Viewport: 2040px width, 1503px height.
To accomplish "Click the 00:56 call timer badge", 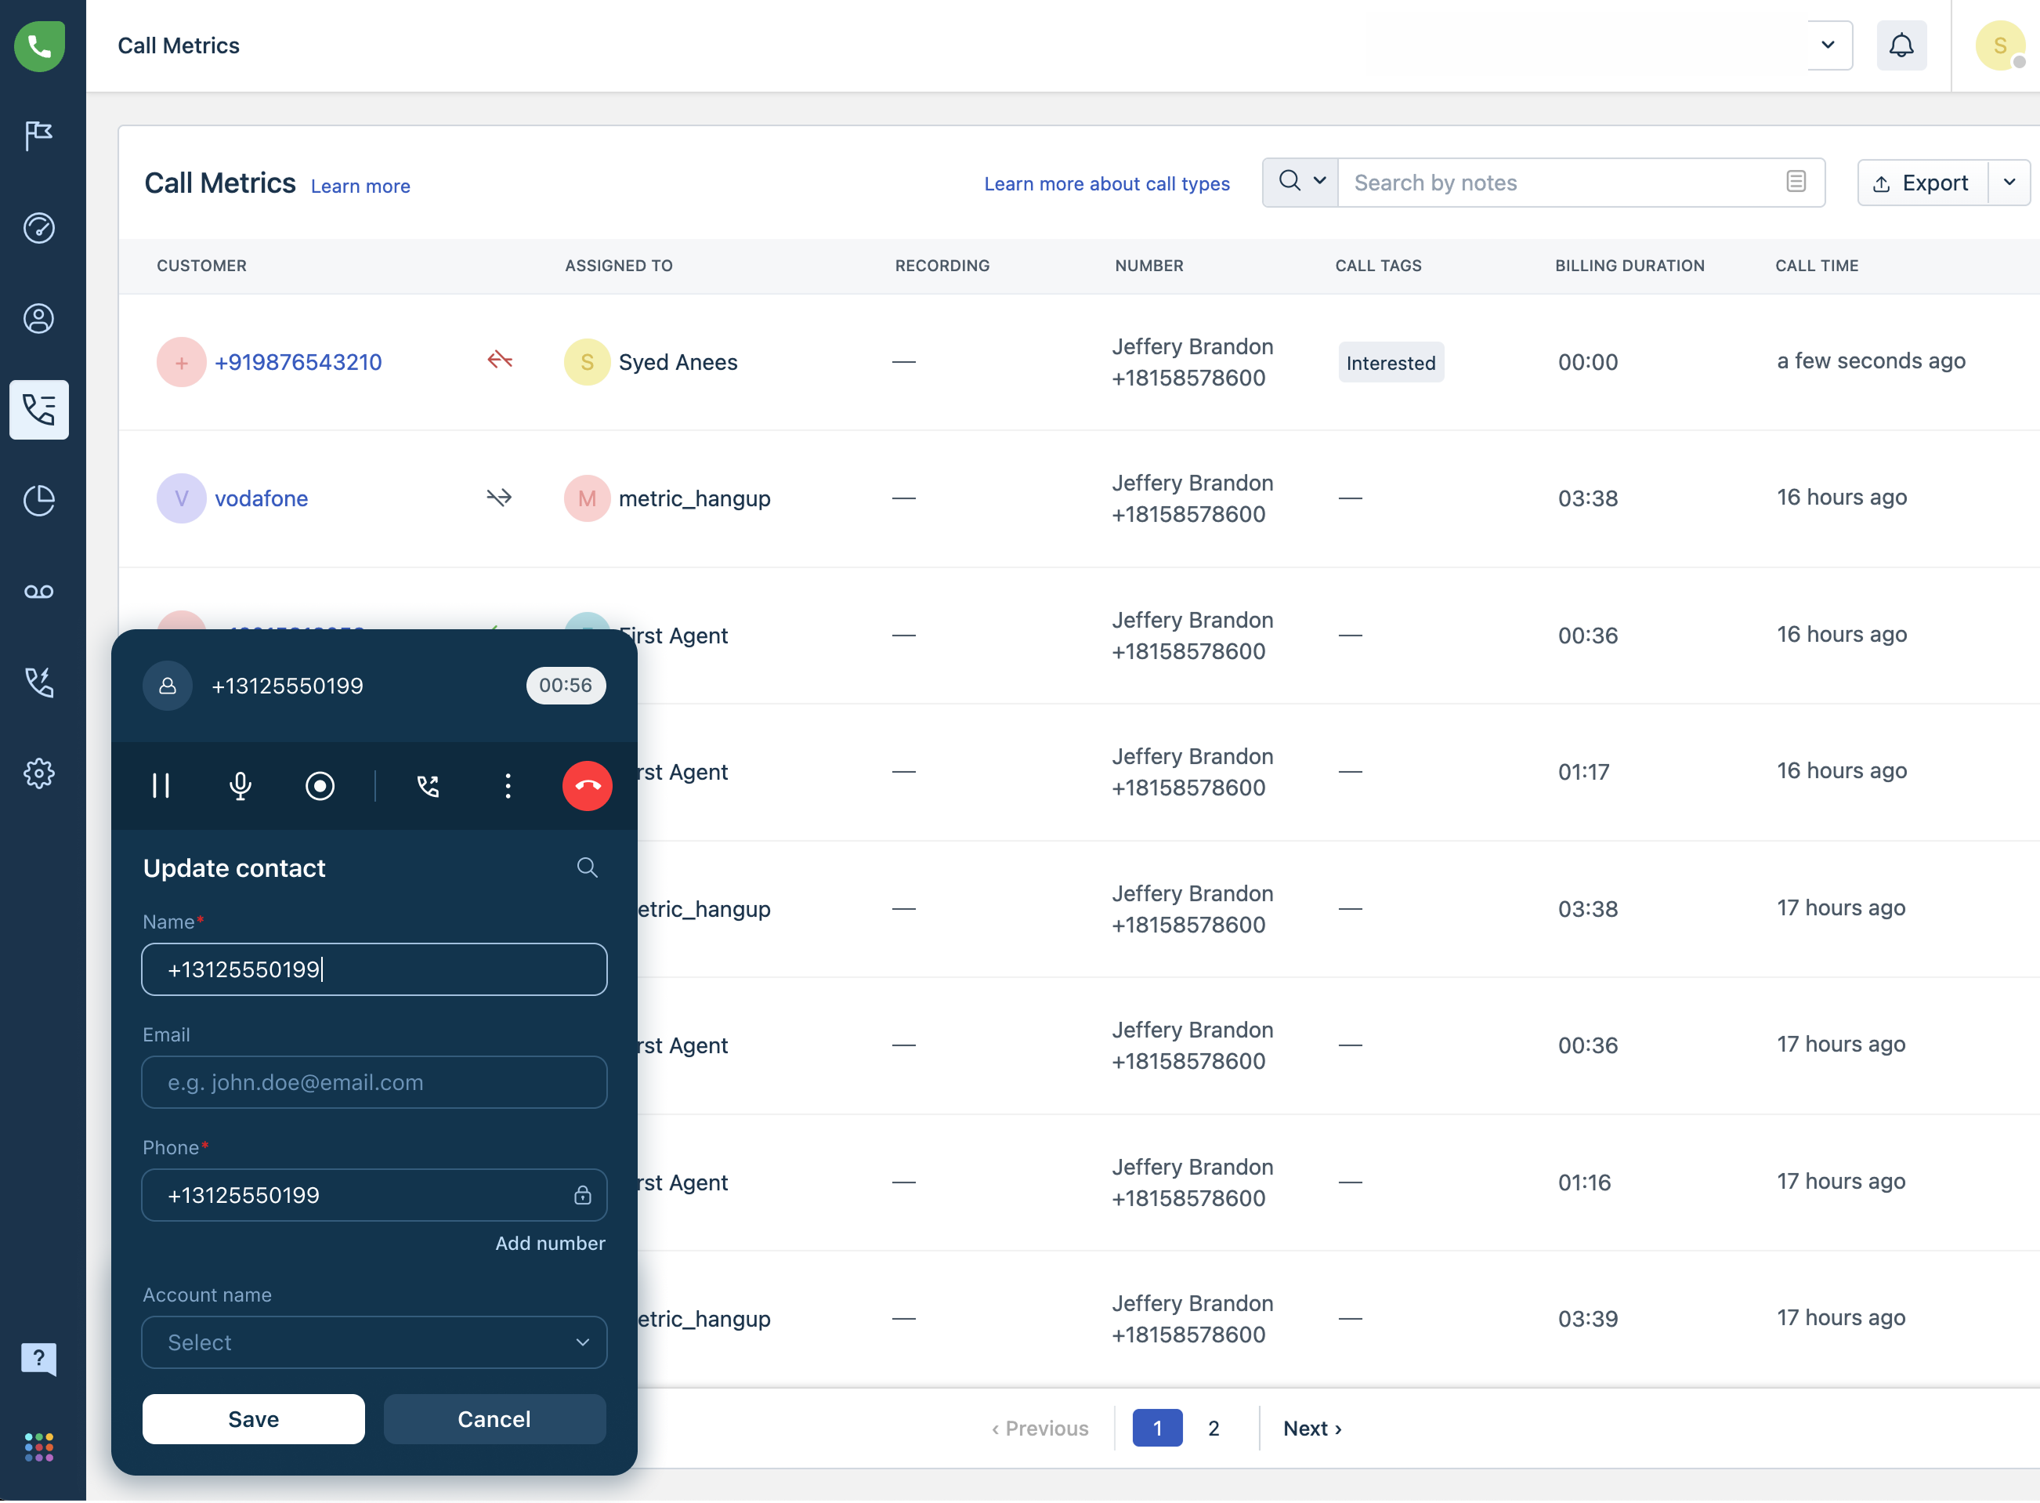I will coord(566,685).
